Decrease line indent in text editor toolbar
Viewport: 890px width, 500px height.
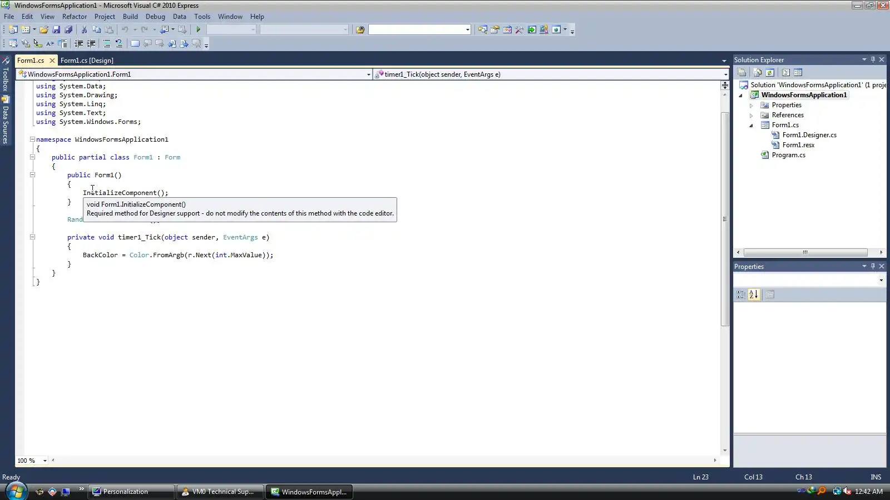79,43
